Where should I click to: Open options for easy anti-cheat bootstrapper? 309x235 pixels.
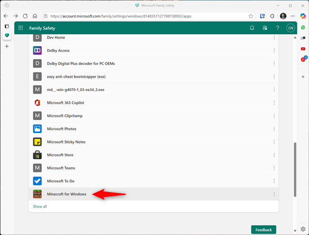(274, 77)
